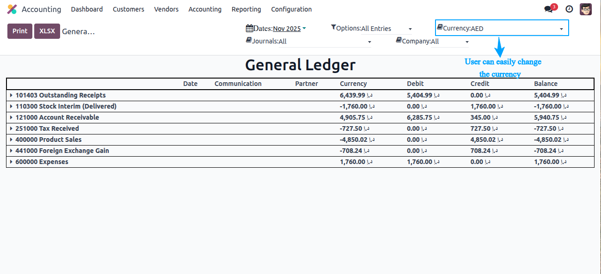This screenshot has height=274, width=601.
Task: Click the calendar icon beside Dates
Action: coord(250,28)
